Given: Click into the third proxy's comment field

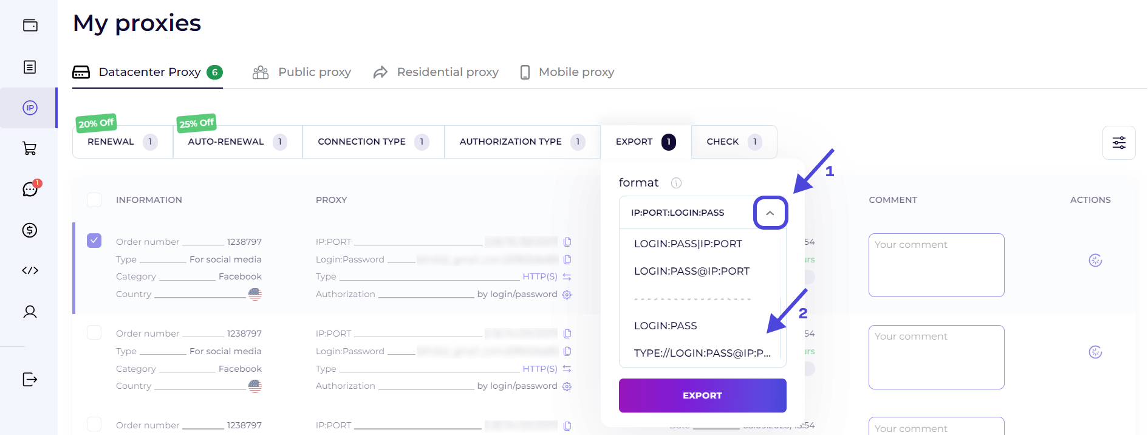Looking at the screenshot, I should point(937,426).
